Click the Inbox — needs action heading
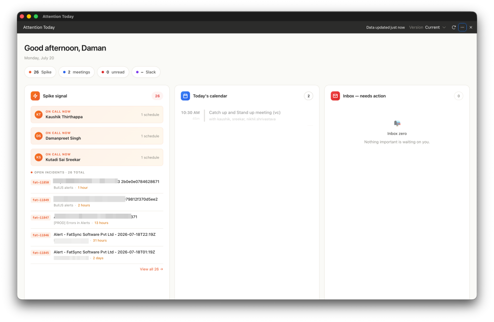The height and width of the screenshot is (322, 494). pyautogui.click(x=364, y=96)
